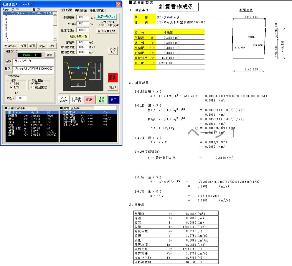Select the 径深 row in 流量計算結果 list

pos(32,122)
